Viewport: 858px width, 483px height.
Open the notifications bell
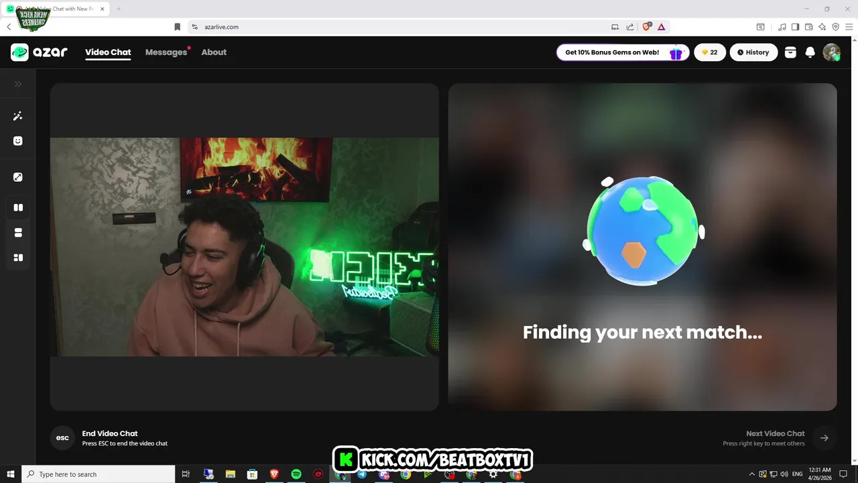pos(810,52)
